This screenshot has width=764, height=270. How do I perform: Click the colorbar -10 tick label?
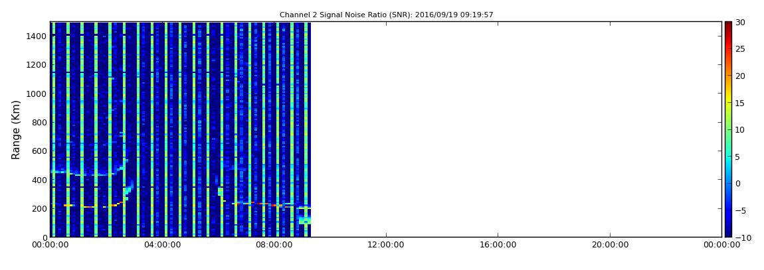click(x=741, y=237)
